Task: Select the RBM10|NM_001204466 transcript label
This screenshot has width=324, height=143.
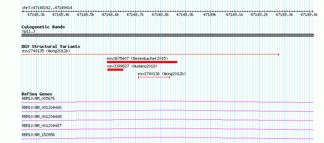Action: click(42, 107)
